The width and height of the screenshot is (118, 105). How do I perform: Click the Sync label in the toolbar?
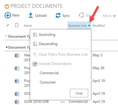(66, 16)
